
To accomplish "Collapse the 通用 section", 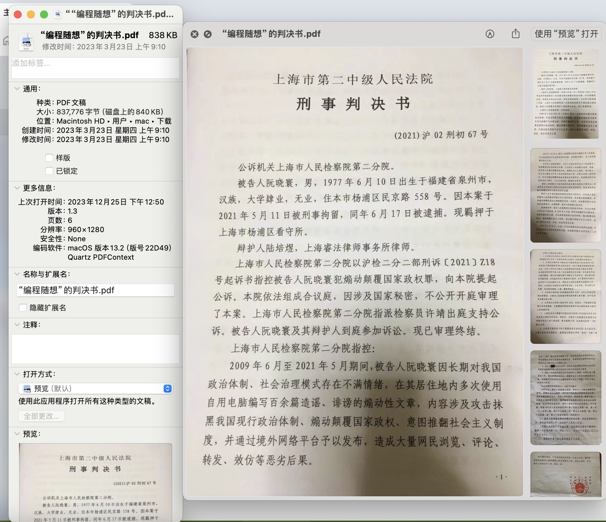I will point(17,89).
